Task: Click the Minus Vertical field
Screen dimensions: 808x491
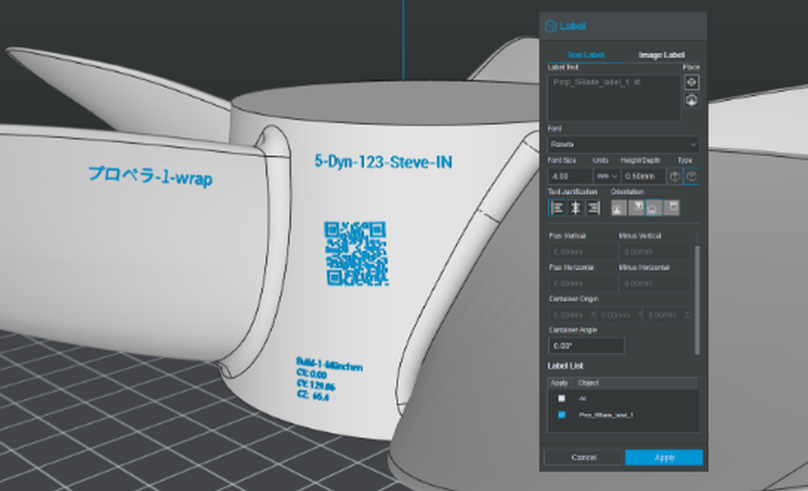Action: [654, 252]
